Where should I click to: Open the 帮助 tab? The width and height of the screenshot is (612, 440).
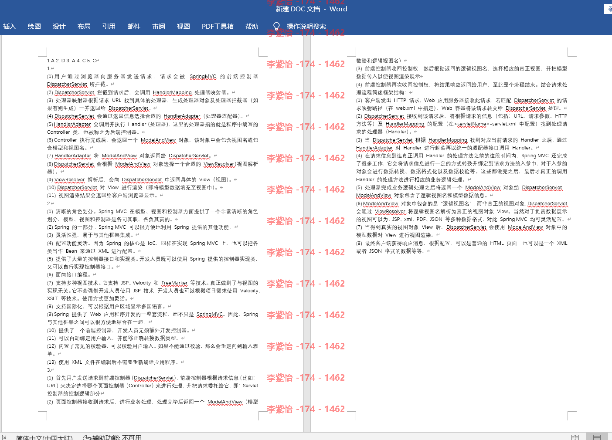252,27
